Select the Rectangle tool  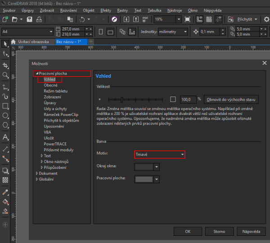[x=5, y=106]
